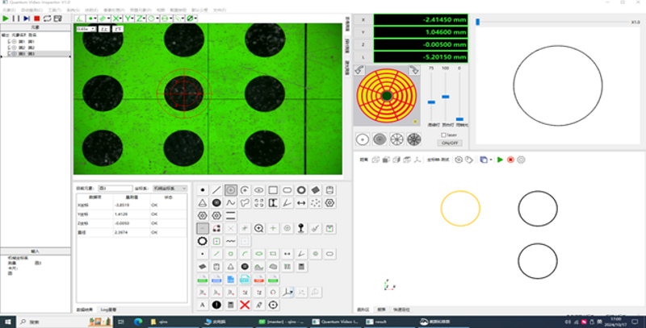Open the magnification dropdown on video view
Image resolution: width=646 pixels, height=328 pixels.
[x=85, y=29]
